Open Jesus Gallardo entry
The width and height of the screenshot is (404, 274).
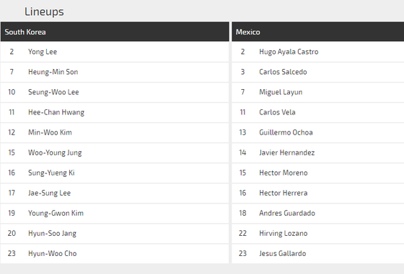[317, 253]
